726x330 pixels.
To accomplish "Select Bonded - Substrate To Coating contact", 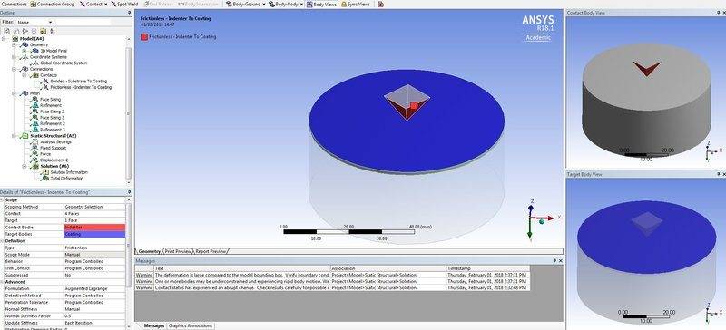I will (x=74, y=81).
